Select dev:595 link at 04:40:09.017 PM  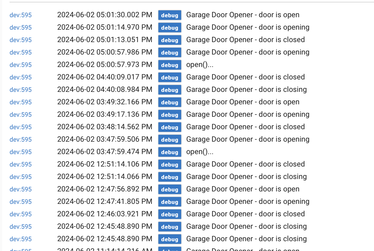click(21, 77)
